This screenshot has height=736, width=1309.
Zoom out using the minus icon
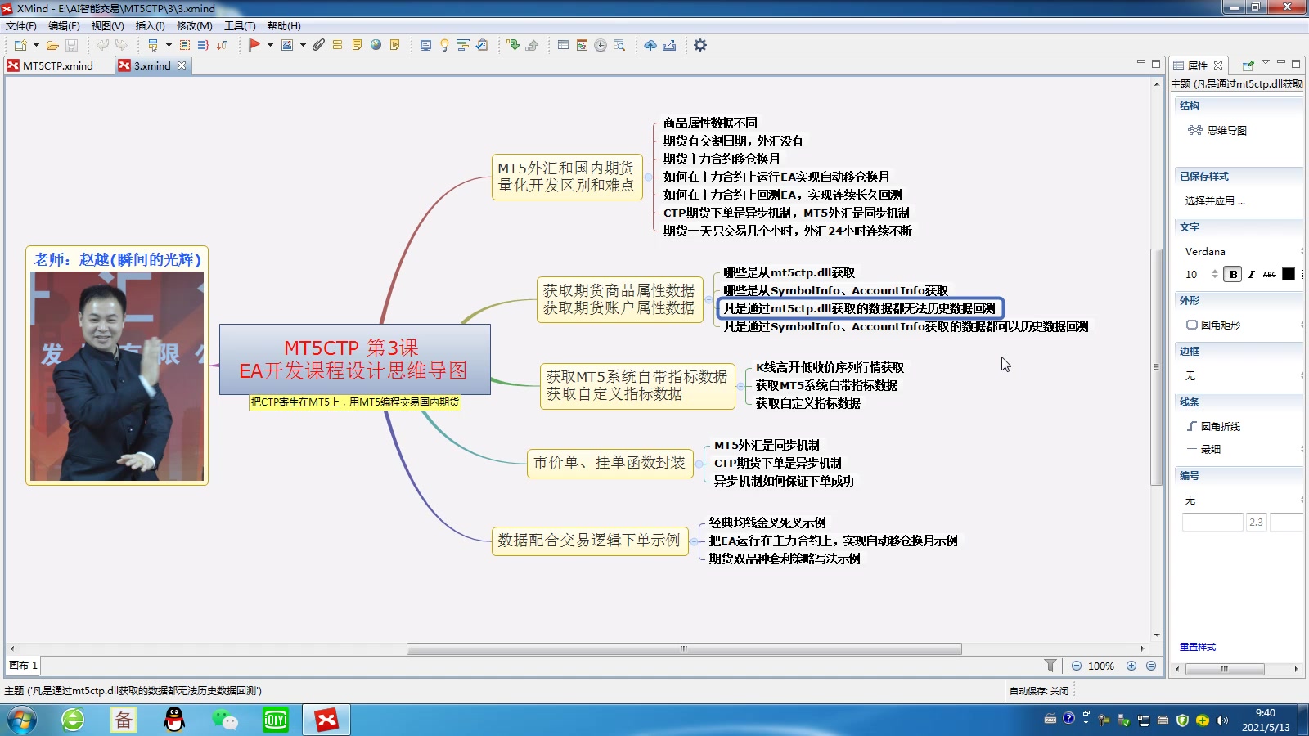click(x=1077, y=666)
